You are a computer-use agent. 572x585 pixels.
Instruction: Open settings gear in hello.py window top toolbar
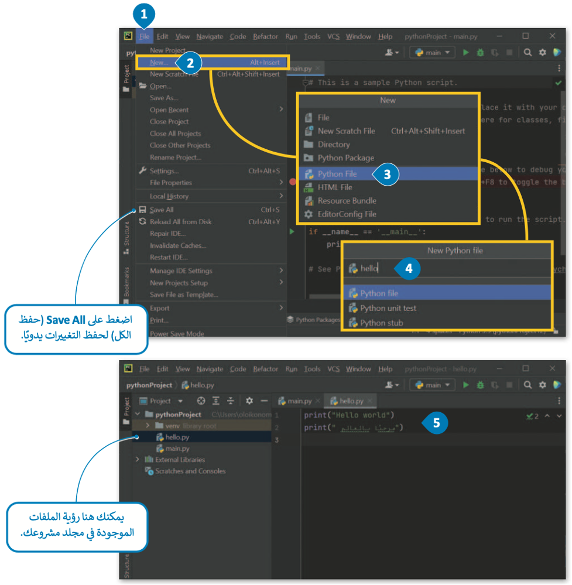[x=543, y=385]
